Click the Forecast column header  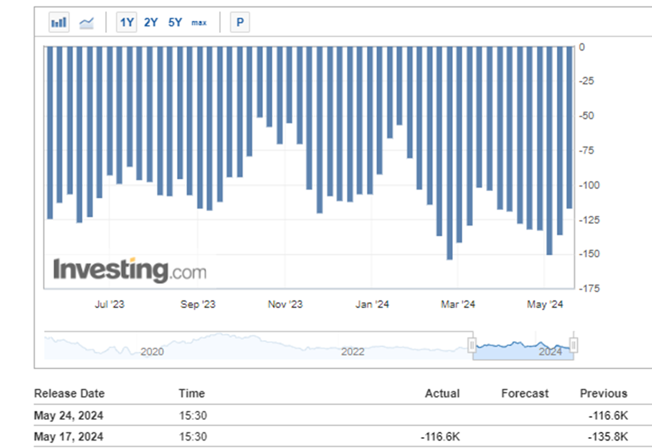[x=525, y=393]
